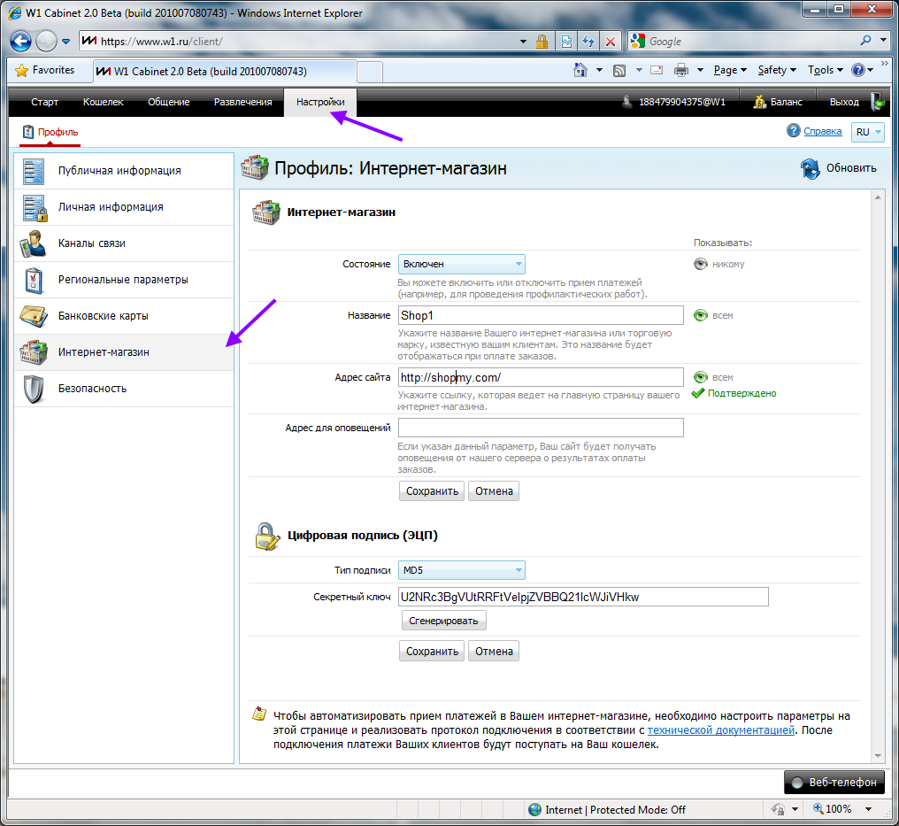Click the Home icon in command bar
The image size is (899, 826).
(x=580, y=70)
